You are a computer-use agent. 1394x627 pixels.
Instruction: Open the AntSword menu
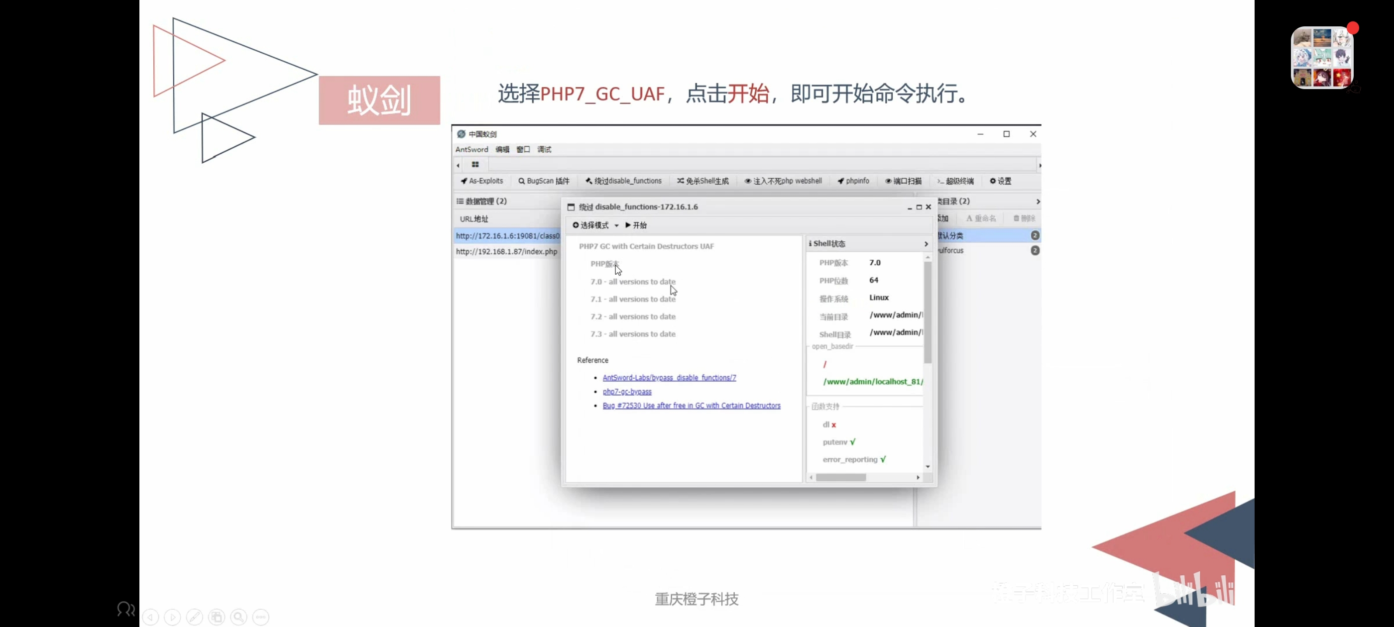pos(471,149)
